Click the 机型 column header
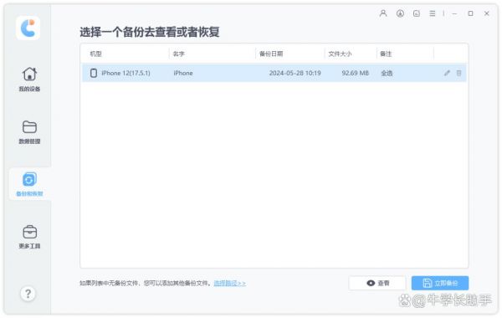Image resolution: width=502 pixels, height=318 pixels. pyautogui.click(x=95, y=54)
